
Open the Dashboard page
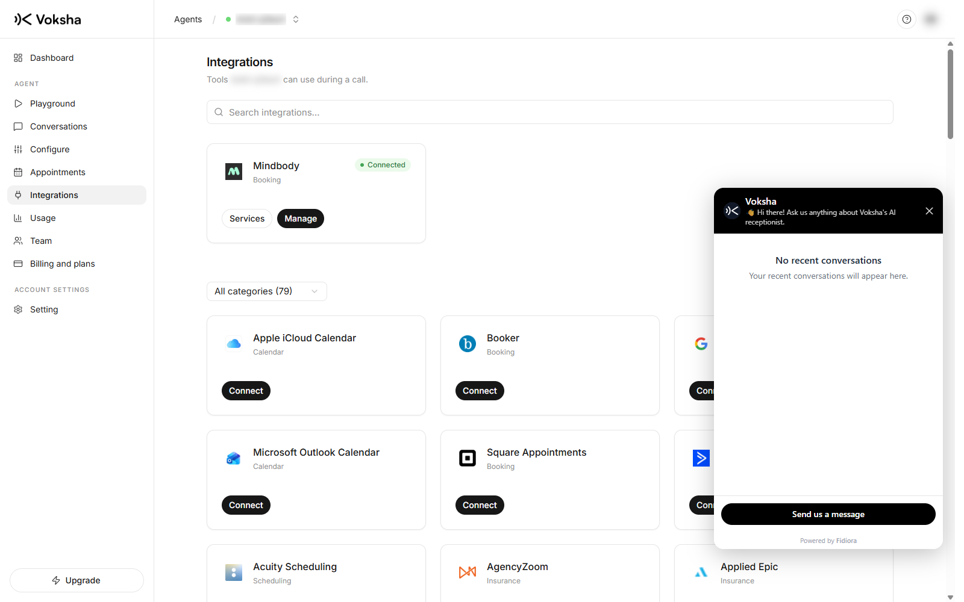77,58
